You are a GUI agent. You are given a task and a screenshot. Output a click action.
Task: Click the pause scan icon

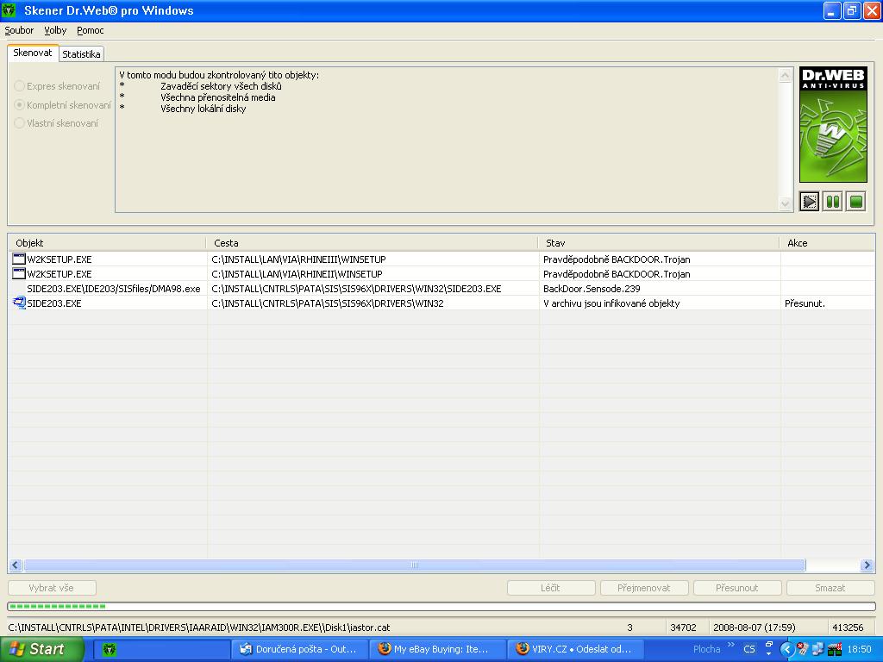click(832, 202)
